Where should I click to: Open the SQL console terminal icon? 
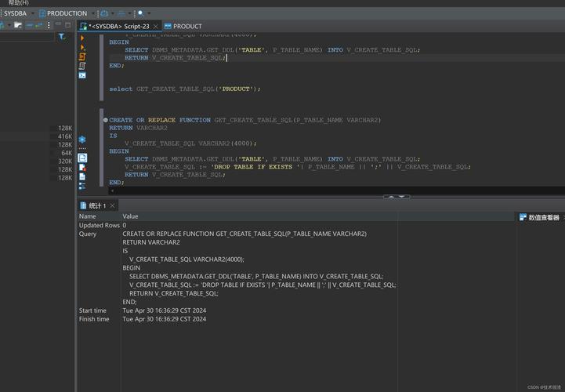[x=82, y=75]
